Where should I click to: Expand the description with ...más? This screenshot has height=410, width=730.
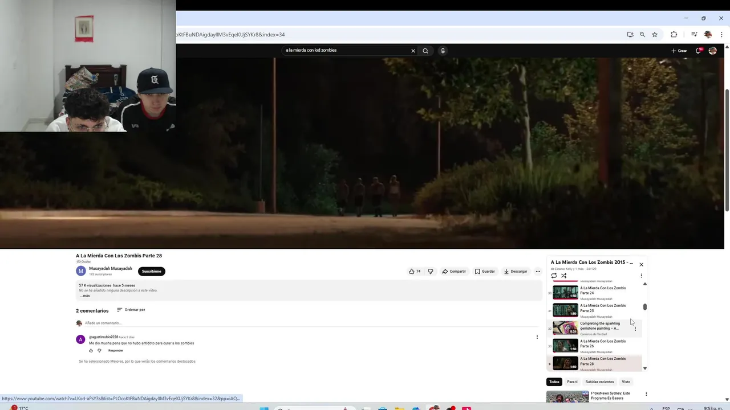point(85,296)
